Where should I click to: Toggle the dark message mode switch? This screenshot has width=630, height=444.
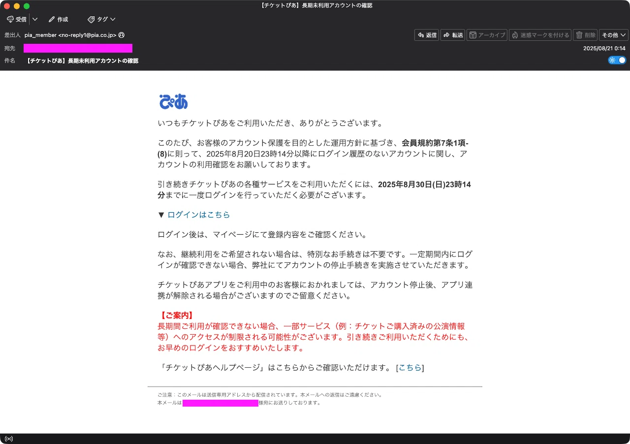click(617, 60)
